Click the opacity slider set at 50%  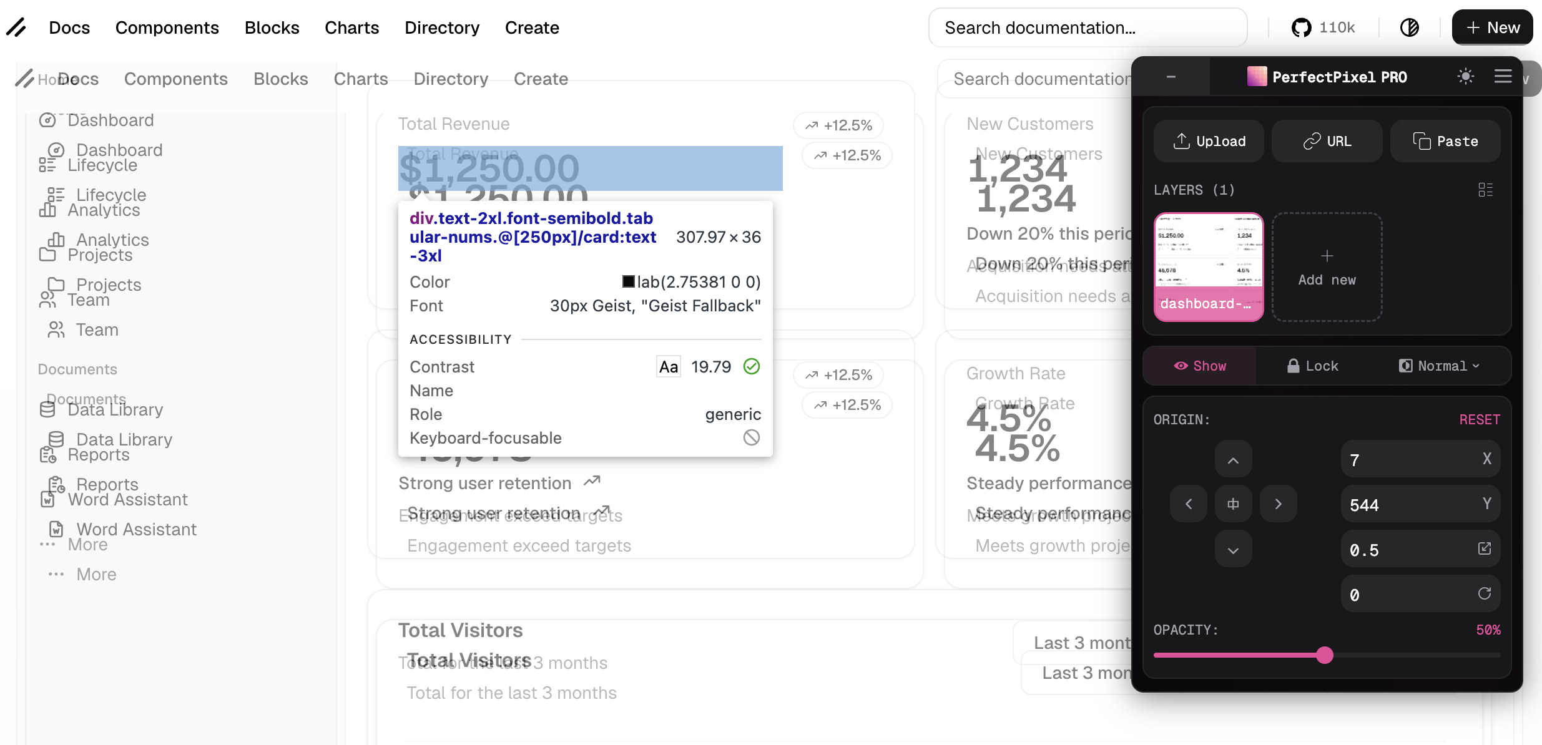pyautogui.click(x=1325, y=655)
